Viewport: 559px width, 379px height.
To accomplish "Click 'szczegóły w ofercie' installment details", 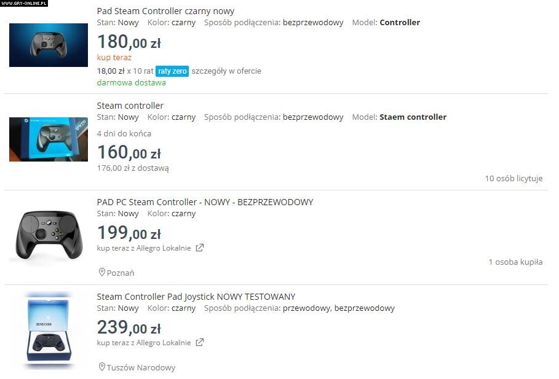I will pos(226,71).
